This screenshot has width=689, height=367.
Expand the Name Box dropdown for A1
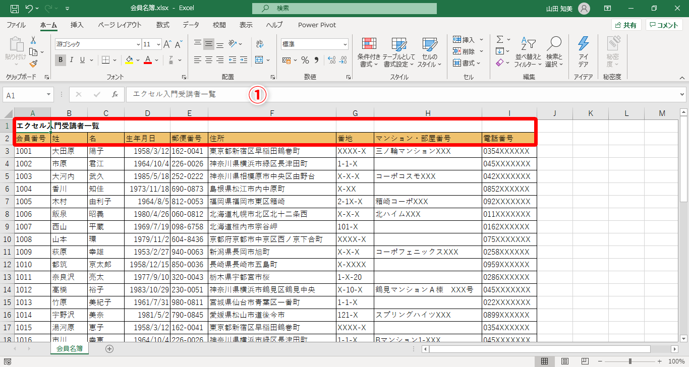click(x=49, y=94)
